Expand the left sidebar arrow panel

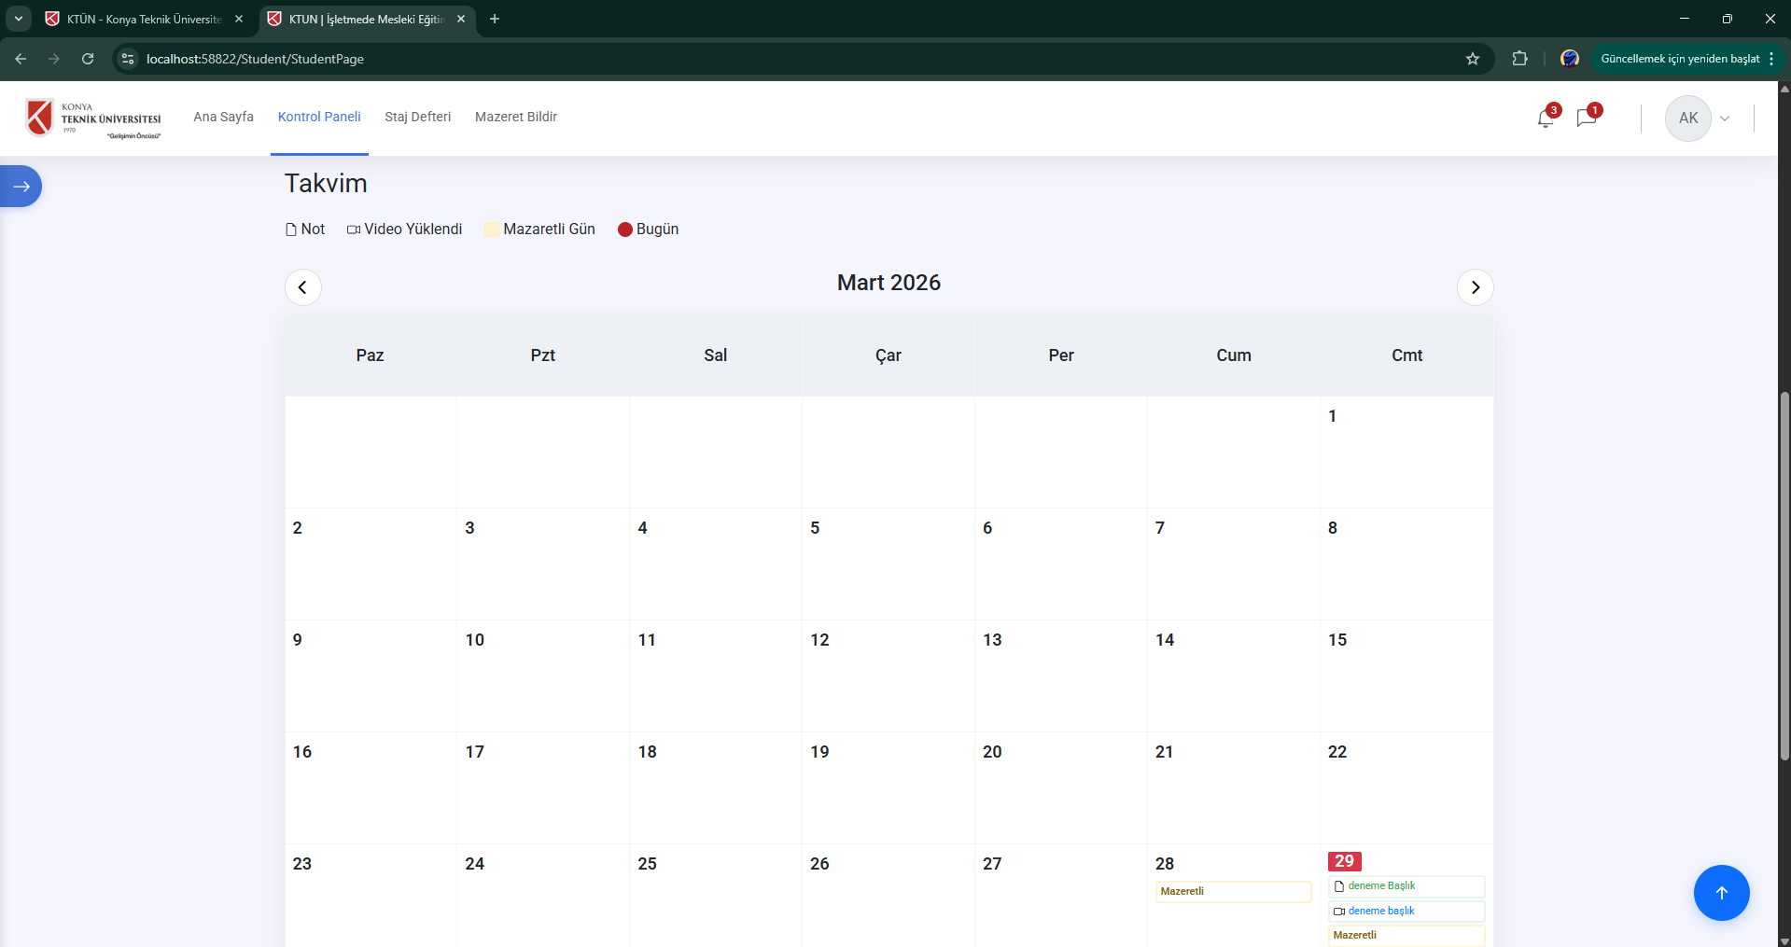coord(21,186)
